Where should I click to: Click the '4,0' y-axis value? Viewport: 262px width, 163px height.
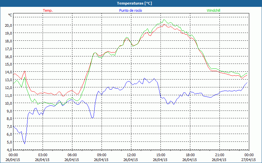coord(9,150)
